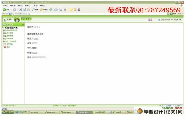Click the user avatar icon beside 欢迎您
Viewport: 185px width, 116px height.
coord(4,20)
